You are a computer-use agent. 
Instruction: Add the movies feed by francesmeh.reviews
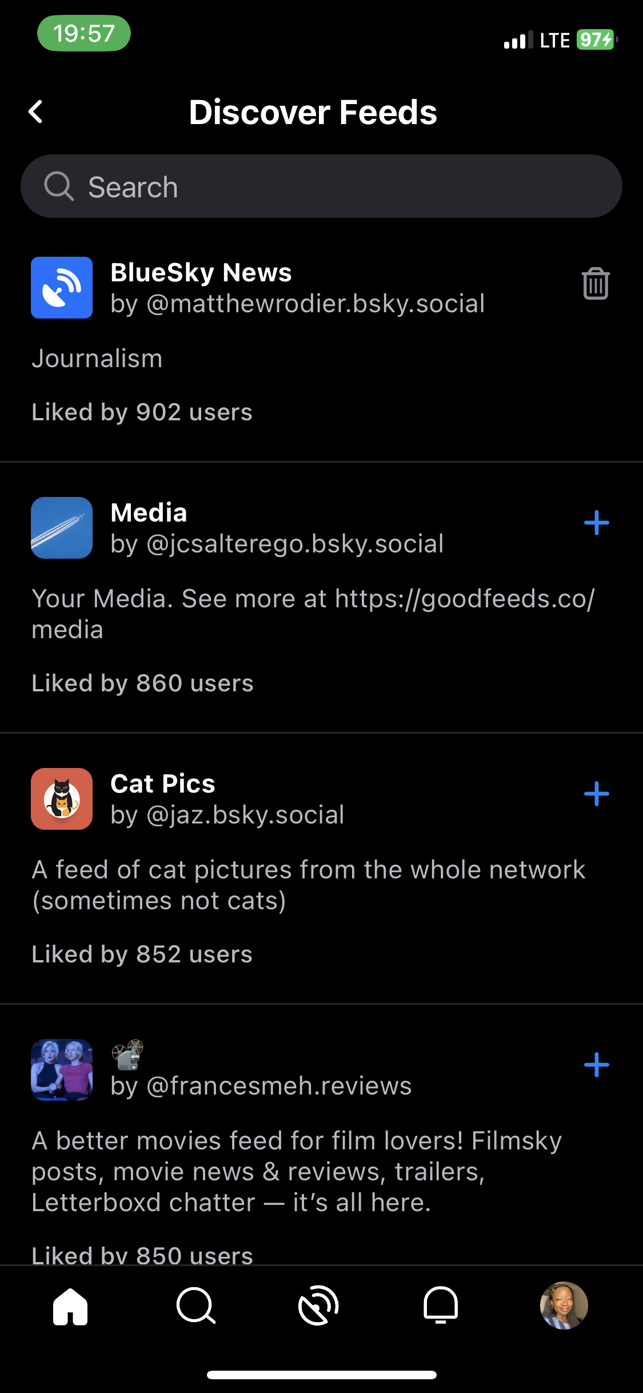pos(596,1065)
